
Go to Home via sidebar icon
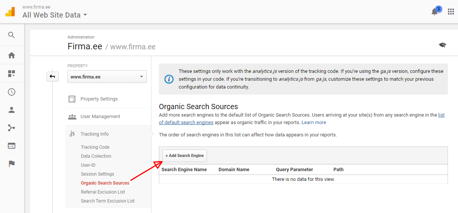click(x=12, y=55)
